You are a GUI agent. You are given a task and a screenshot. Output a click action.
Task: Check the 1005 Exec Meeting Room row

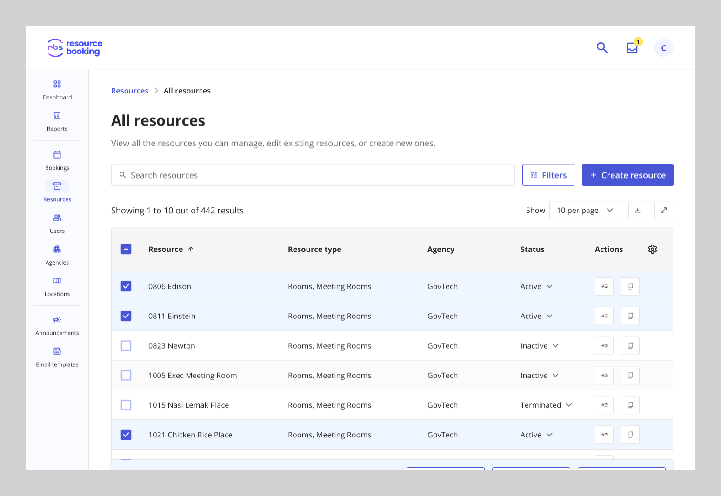point(126,375)
